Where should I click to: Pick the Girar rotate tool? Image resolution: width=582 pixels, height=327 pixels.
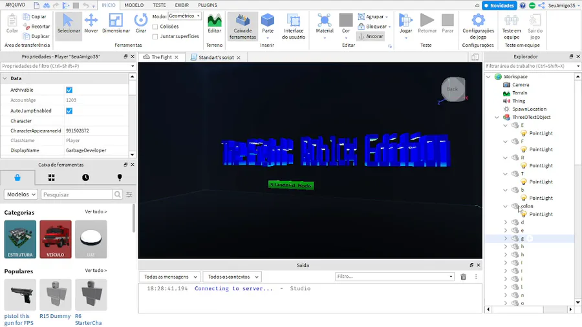click(x=141, y=24)
